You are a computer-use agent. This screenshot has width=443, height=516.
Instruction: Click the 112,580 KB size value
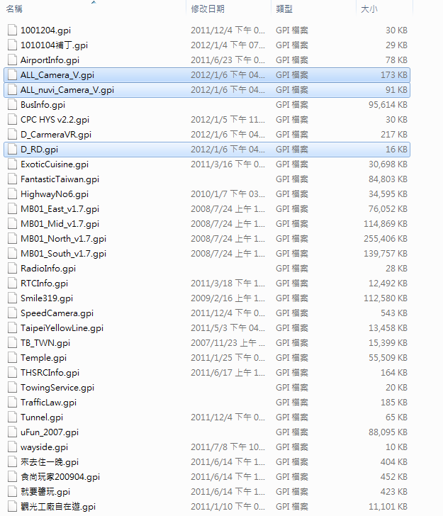pos(386,298)
